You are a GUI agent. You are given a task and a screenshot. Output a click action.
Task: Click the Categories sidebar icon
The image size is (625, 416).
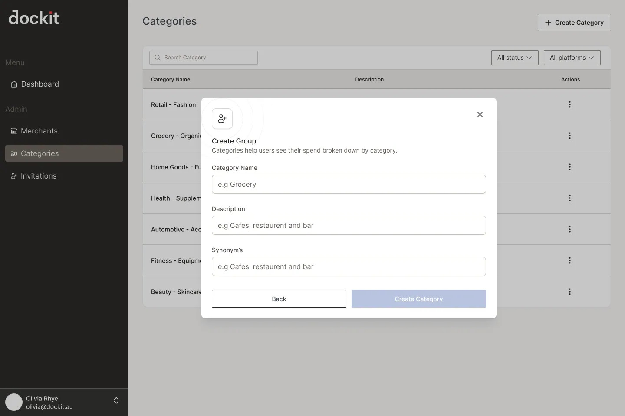(x=14, y=153)
